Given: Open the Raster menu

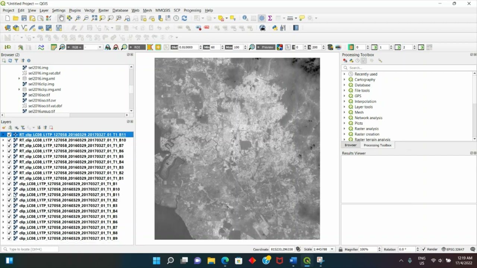Looking at the screenshot, I should pos(104,10).
